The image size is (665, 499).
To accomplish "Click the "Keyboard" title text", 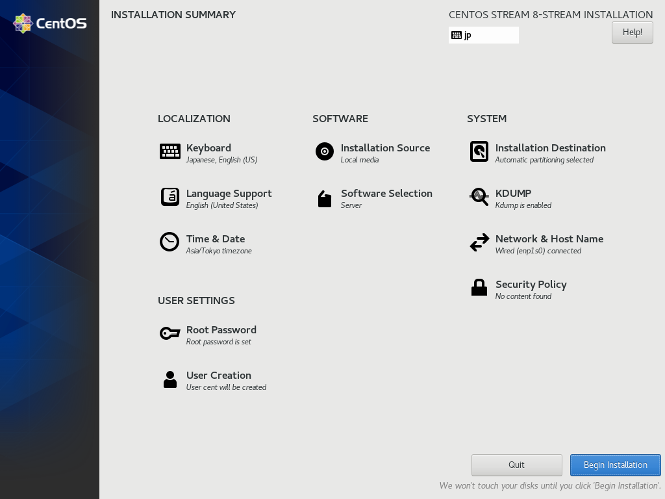I will click(x=208, y=148).
